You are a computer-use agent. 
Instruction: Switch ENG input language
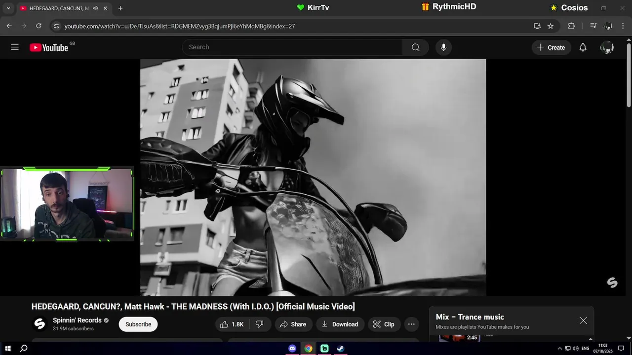click(x=586, y=349)
